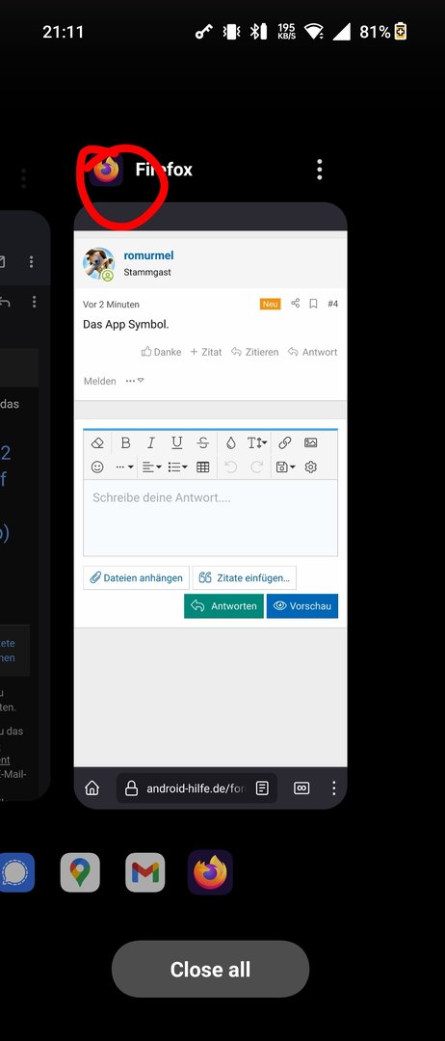Click the underline formatting icon
This screenshot has width=445, height=1041.
[176, 442]
